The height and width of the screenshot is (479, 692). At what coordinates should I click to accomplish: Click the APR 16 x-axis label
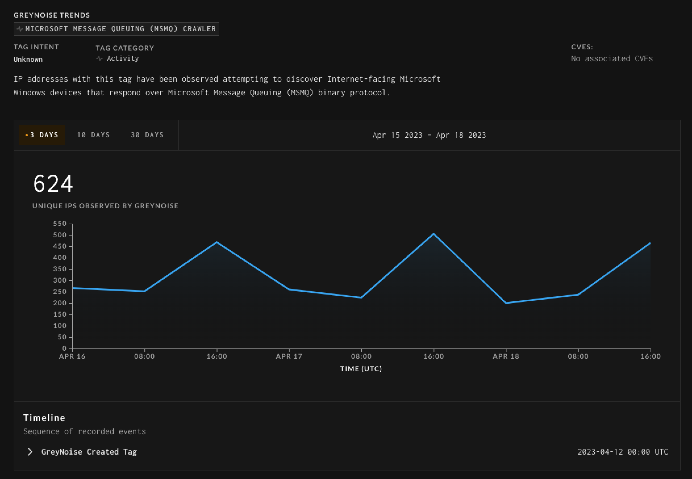72,356
